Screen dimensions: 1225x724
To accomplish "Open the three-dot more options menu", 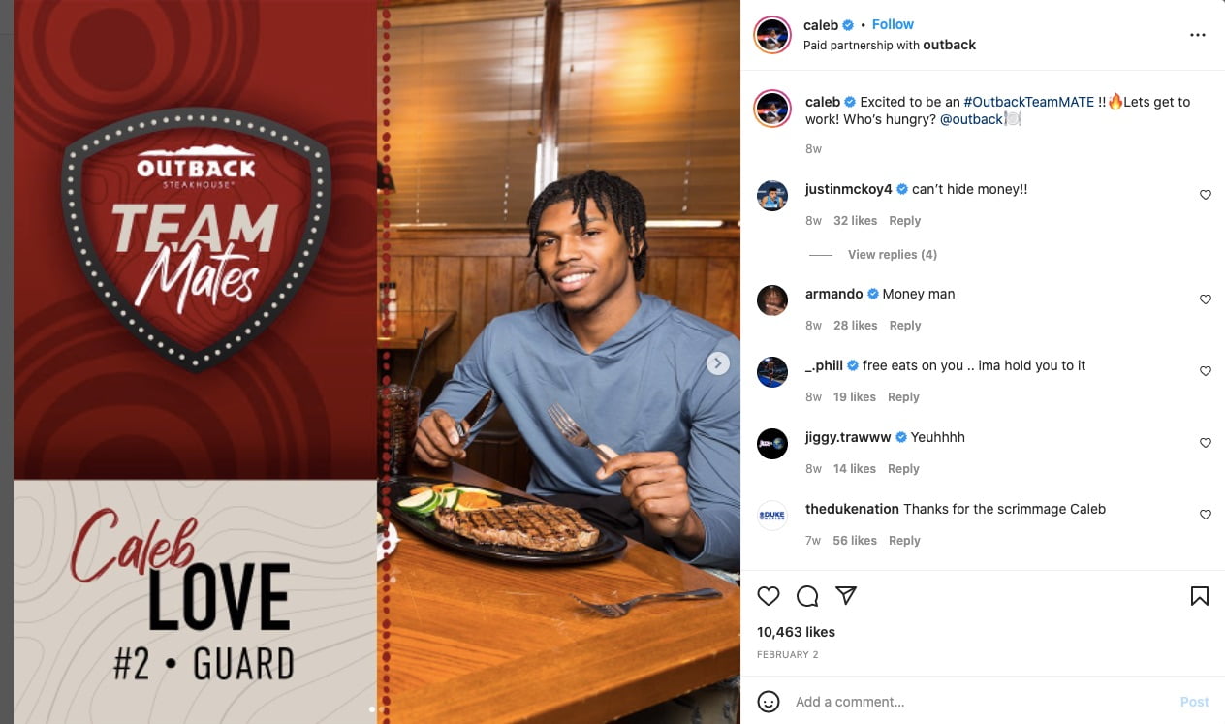I will point(1198,35).
